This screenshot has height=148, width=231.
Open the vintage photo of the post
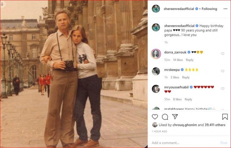tap(74, 74)
